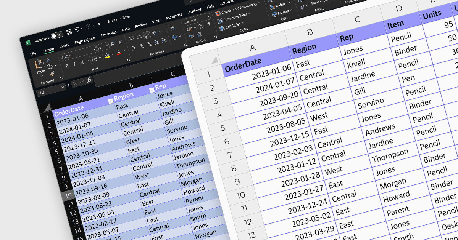Click the Save icon in Excel title bar
Viewport: 458px width, 240px height.
click(69, 32)
